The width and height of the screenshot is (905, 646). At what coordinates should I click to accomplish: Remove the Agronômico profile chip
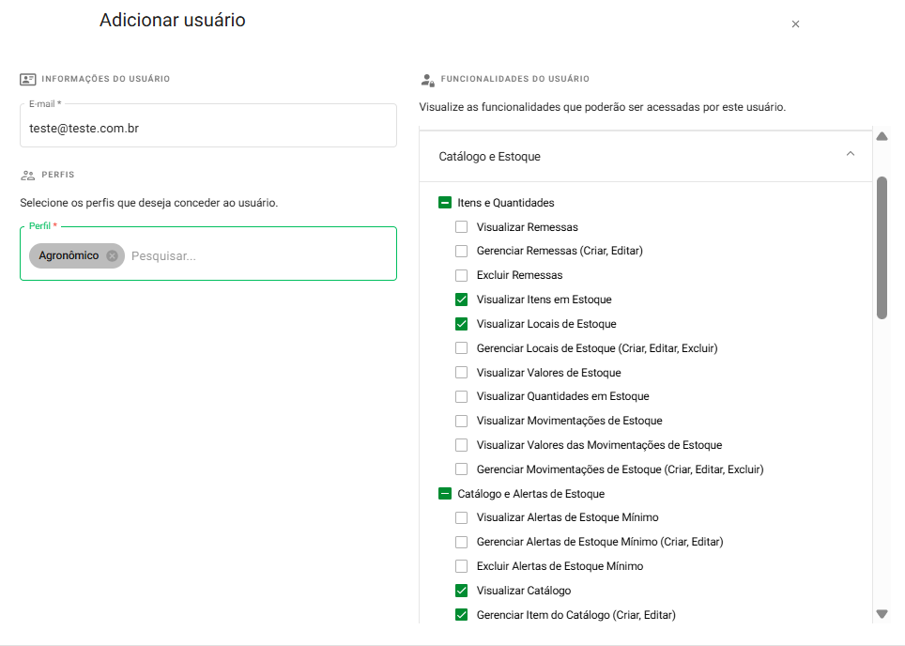point(112,255)
